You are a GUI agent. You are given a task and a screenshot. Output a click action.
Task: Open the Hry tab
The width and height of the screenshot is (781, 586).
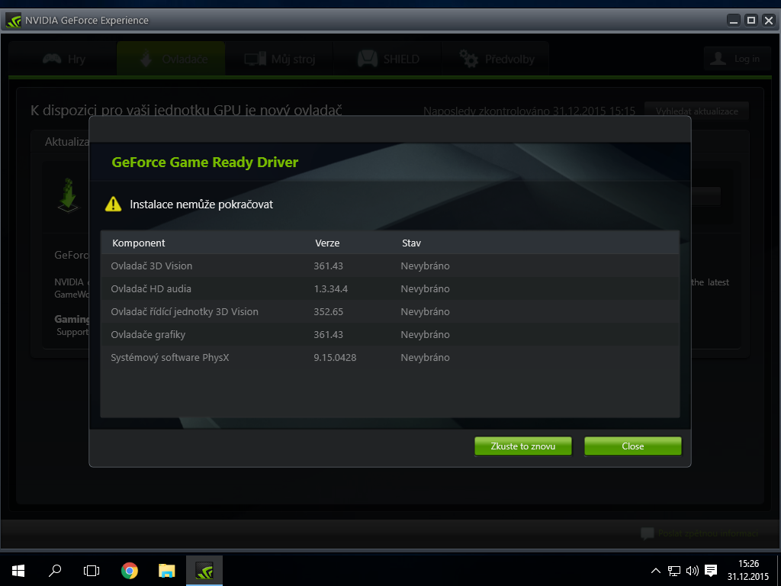coord(63,59)
